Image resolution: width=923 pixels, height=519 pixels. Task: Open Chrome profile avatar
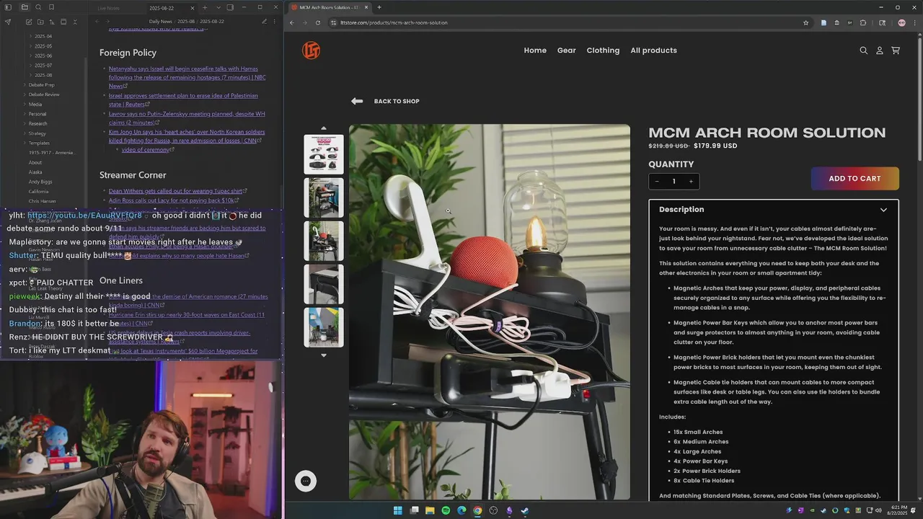click(901, 22)
